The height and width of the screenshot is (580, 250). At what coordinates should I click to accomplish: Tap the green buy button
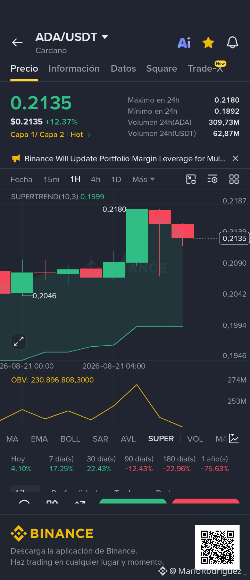pos(133,501)
